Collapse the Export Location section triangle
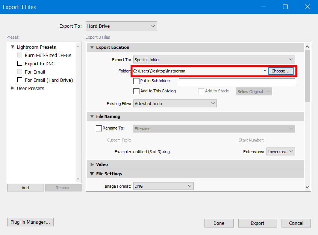Viewport: 318px width, 235px height. 92,48
